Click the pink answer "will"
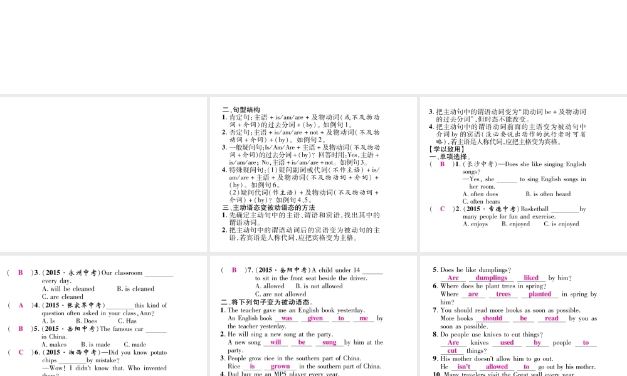 tap(275, 342)
